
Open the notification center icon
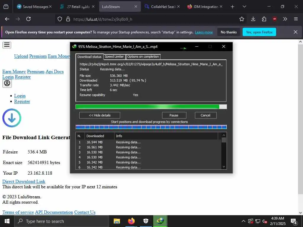coord(294,221)
